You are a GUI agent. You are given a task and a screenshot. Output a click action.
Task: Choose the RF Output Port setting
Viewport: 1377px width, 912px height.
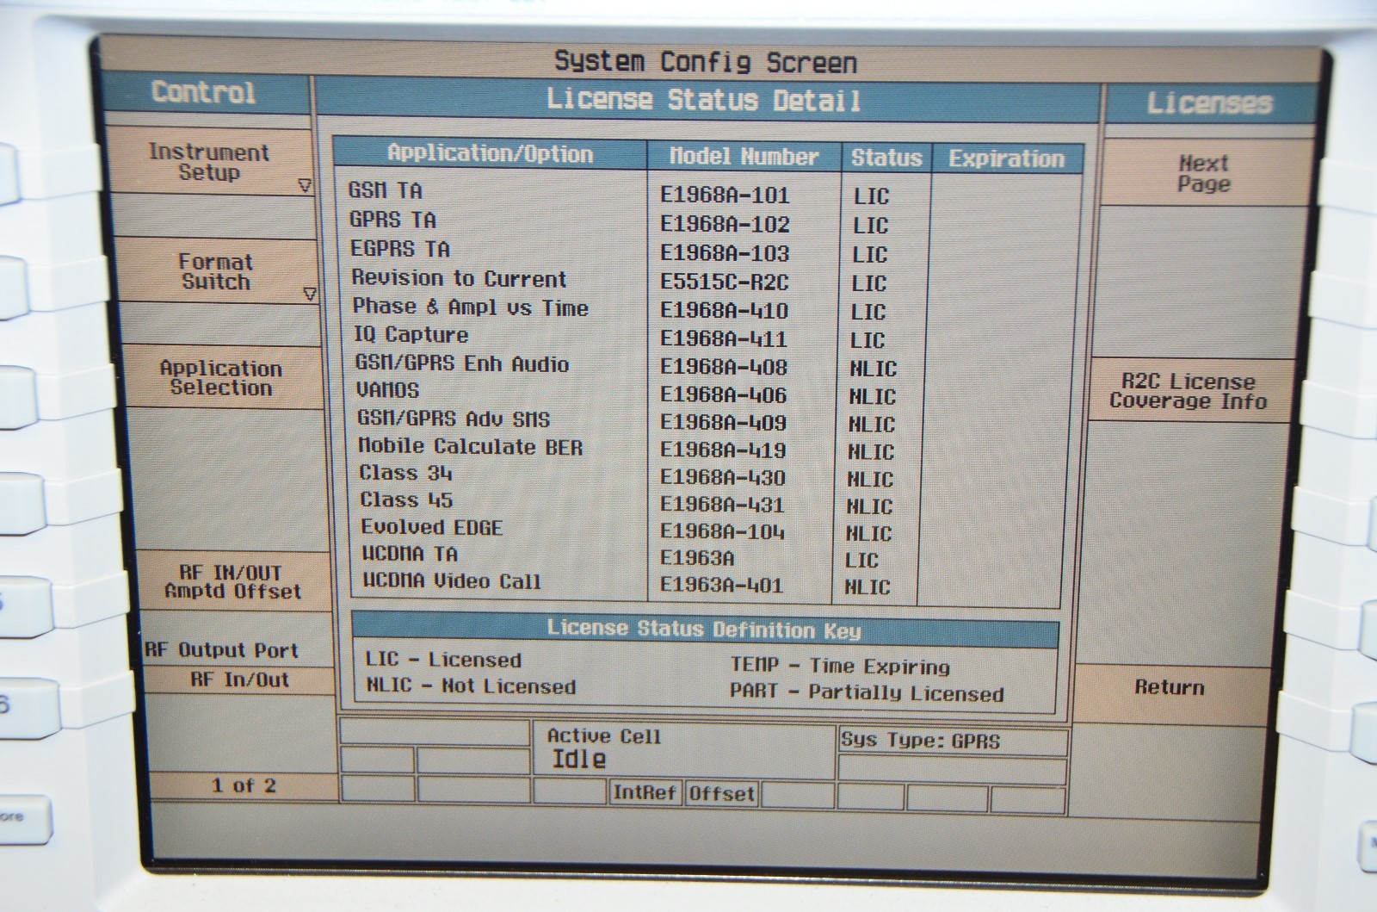click(x=222, y=651)
